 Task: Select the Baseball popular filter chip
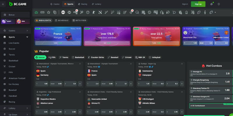pyautogui.click(x=113, y=57)
